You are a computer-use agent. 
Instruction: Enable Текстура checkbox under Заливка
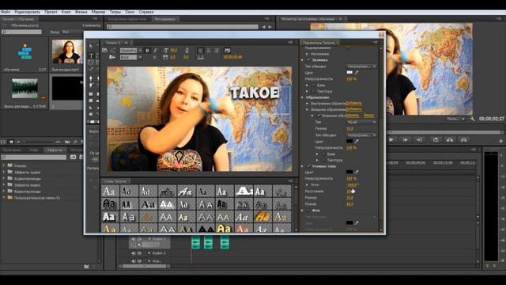[313, 92]
